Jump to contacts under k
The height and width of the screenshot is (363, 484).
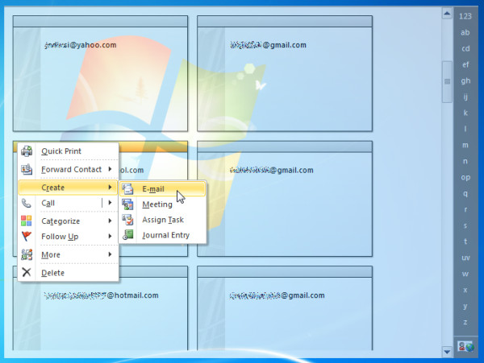point(465,113)
